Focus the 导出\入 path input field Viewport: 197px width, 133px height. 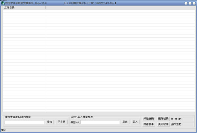100,122
